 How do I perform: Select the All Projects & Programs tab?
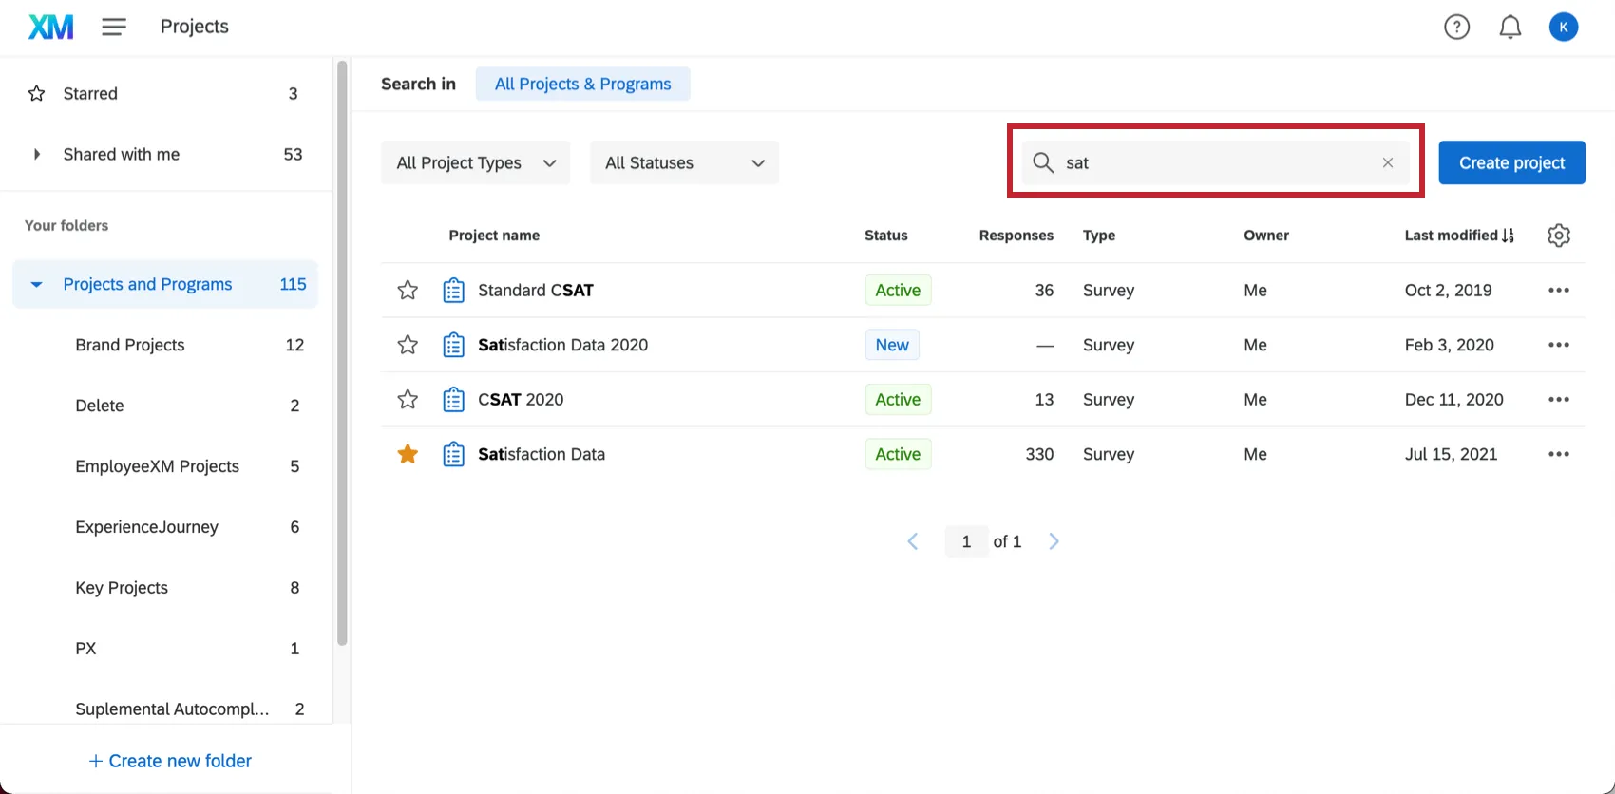point(582,84)
